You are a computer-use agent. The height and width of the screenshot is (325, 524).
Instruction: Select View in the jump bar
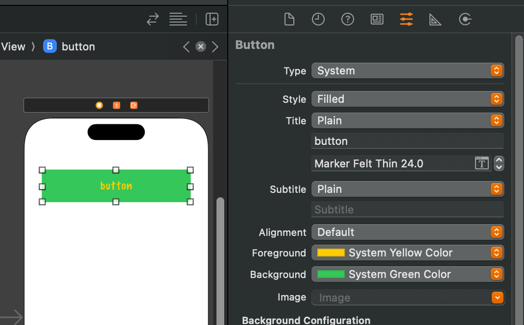click(x=13, y=46)
